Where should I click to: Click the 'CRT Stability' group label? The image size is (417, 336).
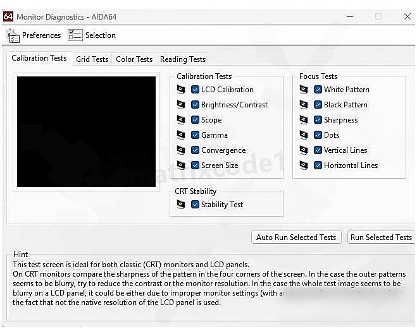tap(196, 191)
